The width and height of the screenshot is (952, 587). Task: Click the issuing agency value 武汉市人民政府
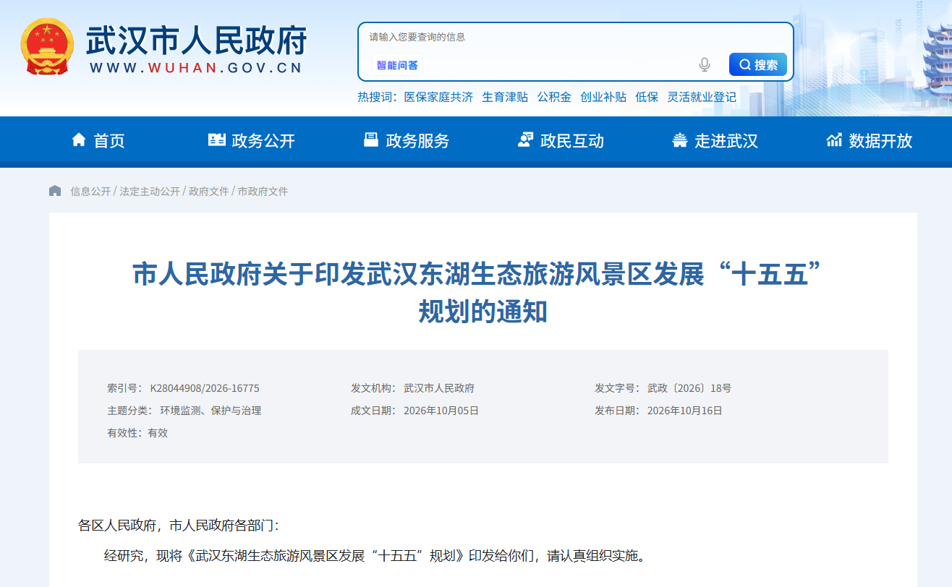point(439,388)
